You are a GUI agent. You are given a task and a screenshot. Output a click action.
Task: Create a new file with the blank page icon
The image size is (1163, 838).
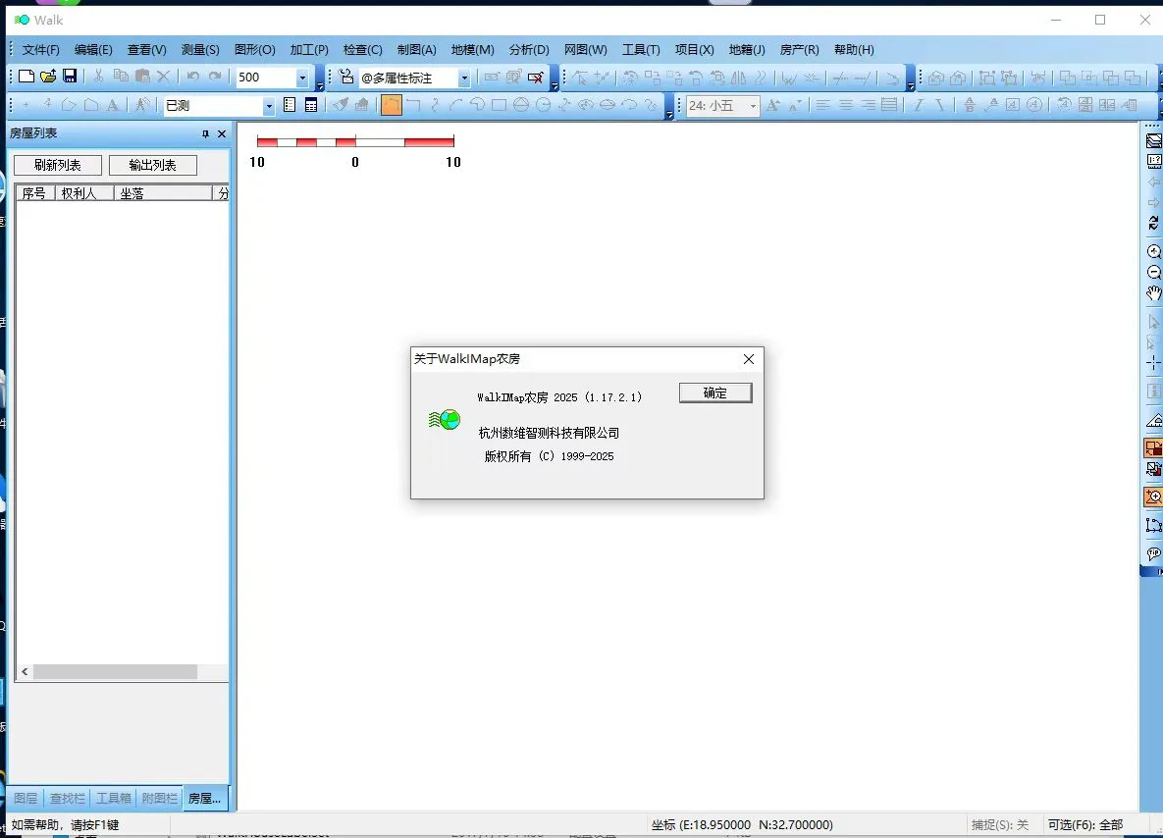click(26, 77)
